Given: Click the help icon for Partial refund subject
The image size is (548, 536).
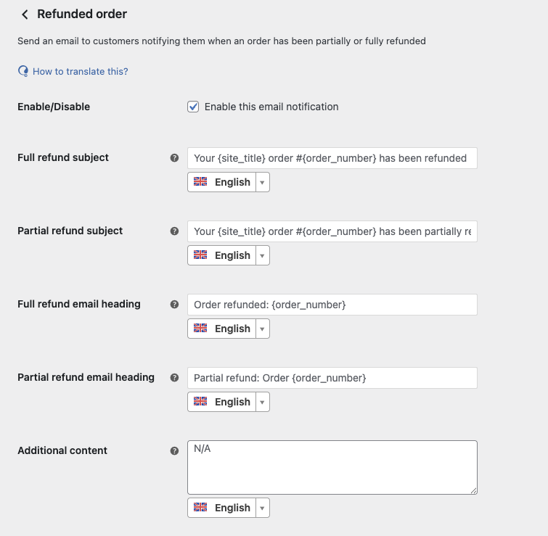Looking at the screenshot, I should [x=174, y=231].
